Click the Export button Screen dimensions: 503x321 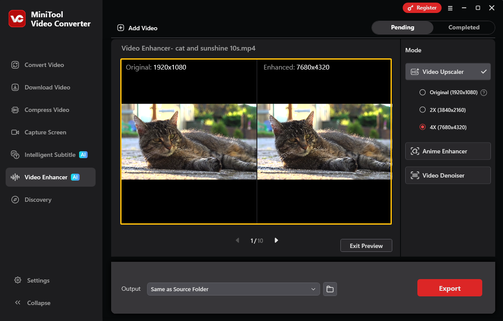click(450, 288)
